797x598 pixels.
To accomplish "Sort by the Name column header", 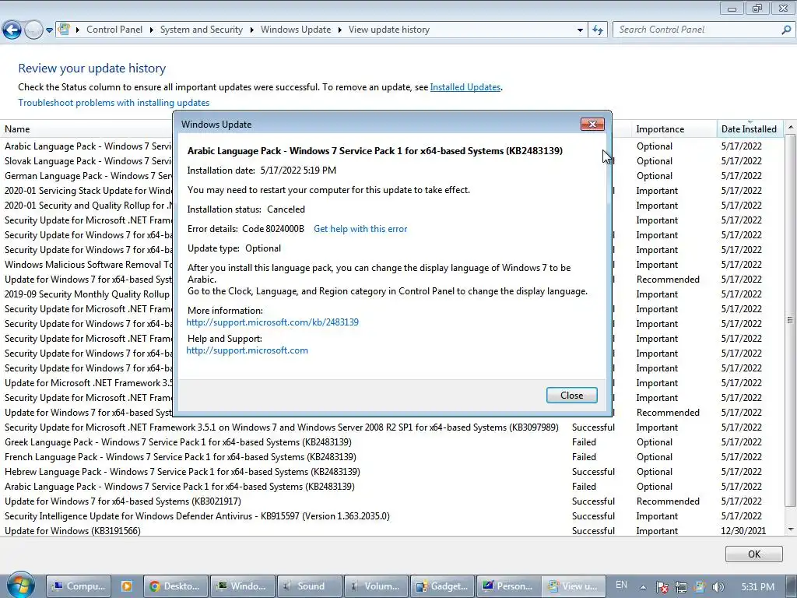I will 86,129.
